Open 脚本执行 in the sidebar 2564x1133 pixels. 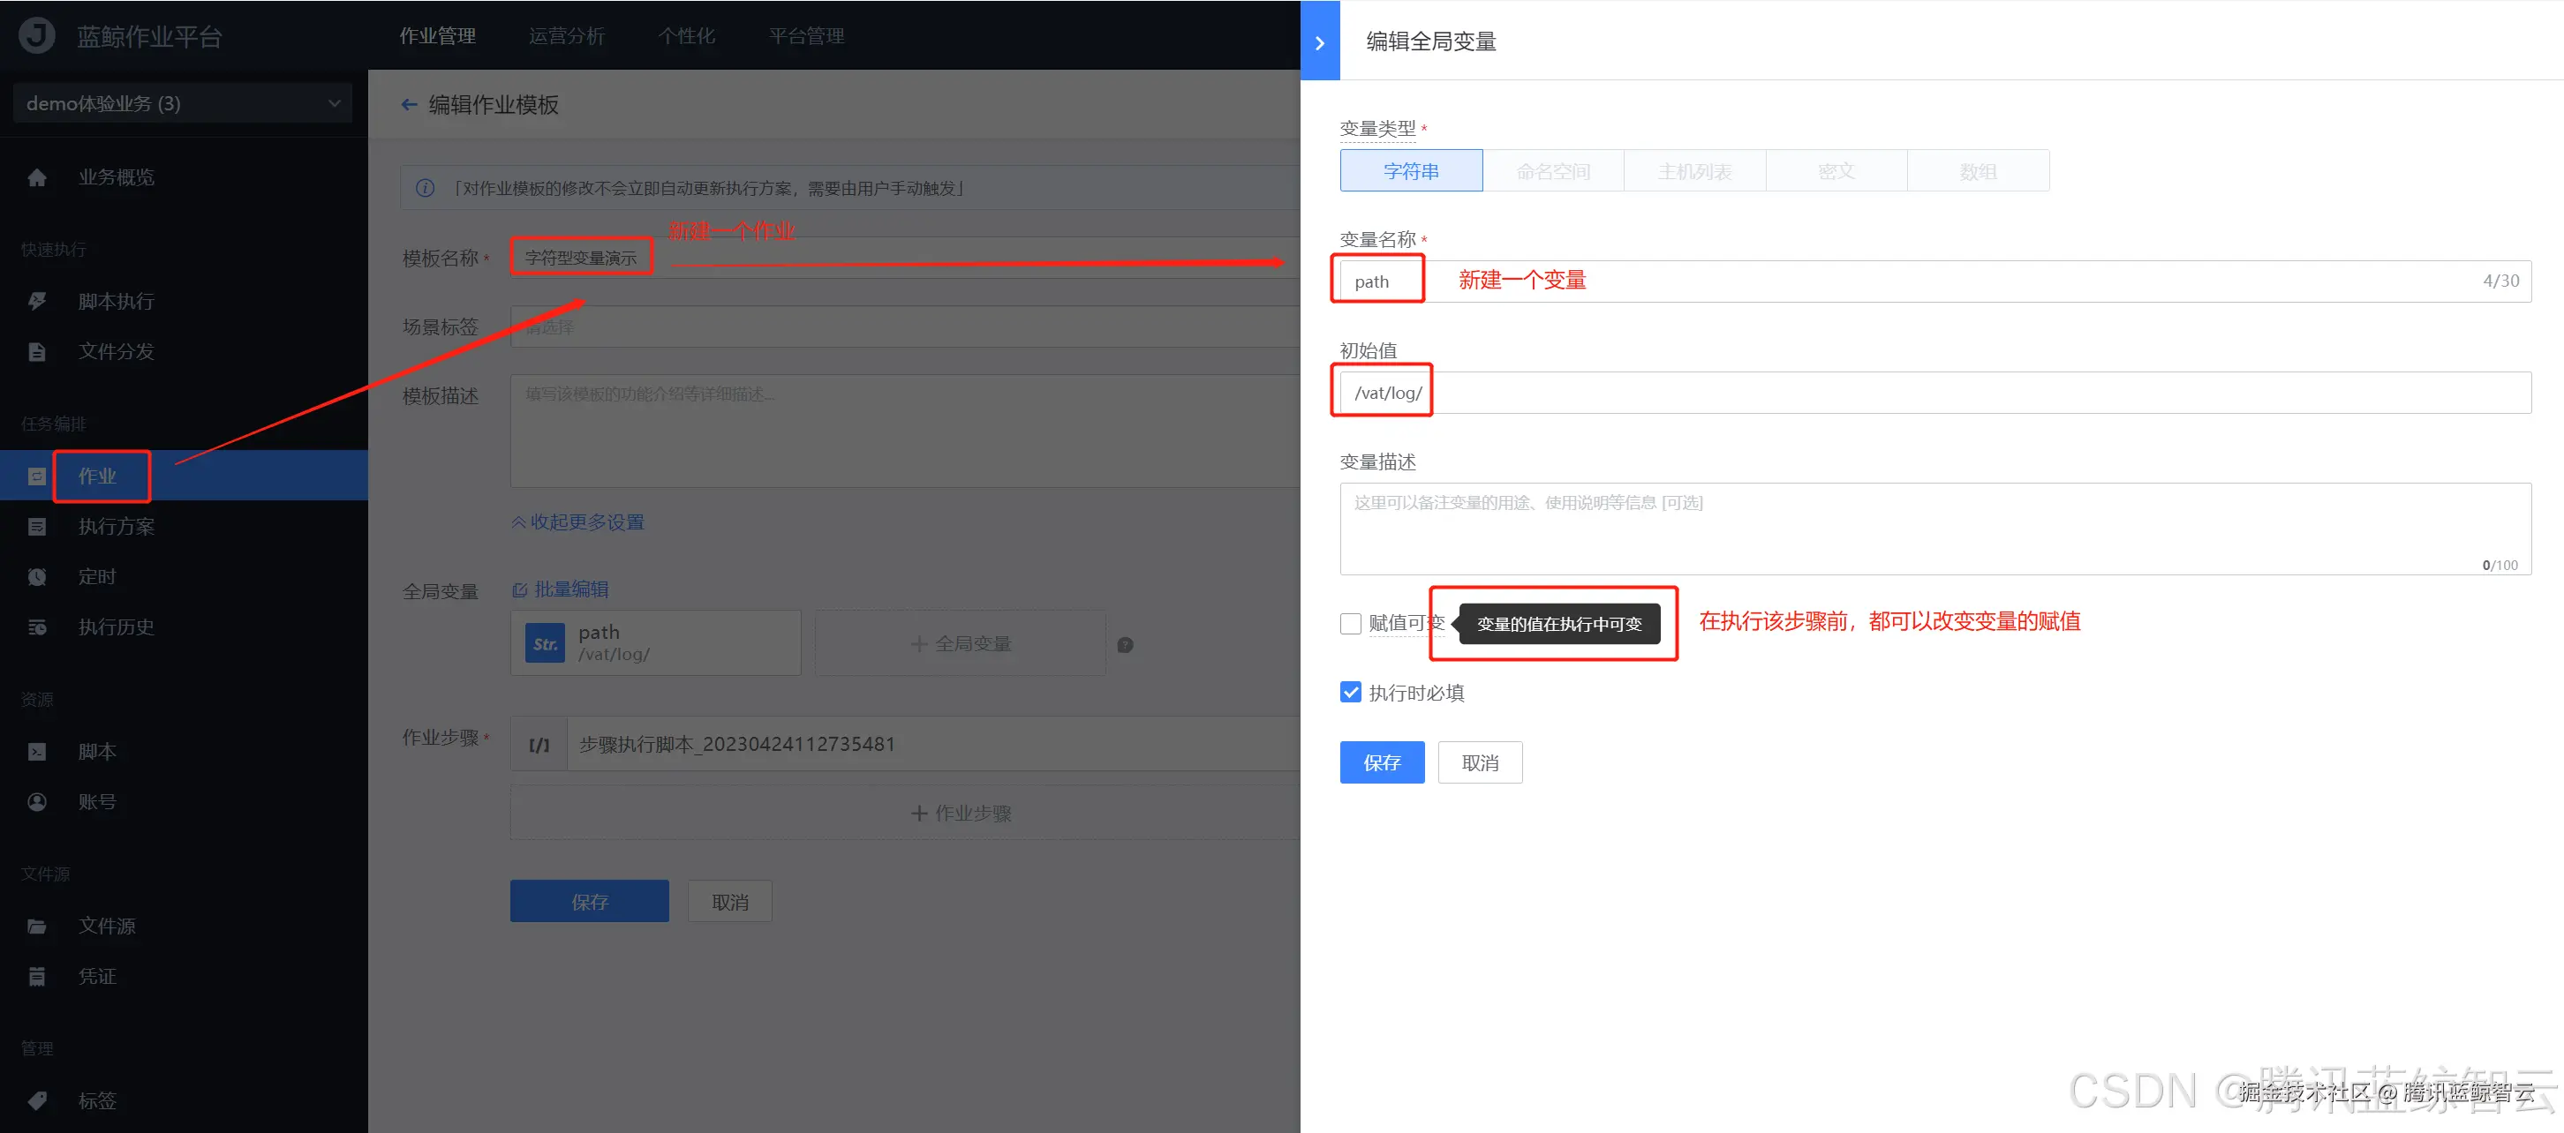[117, 302]
